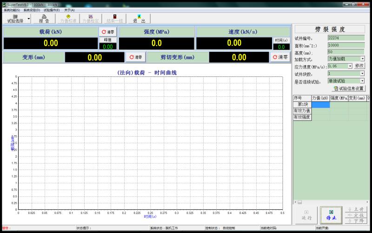Screen dimensions: 372x233
Task: Open the 报告 report tool
Action: coord(44,19)
